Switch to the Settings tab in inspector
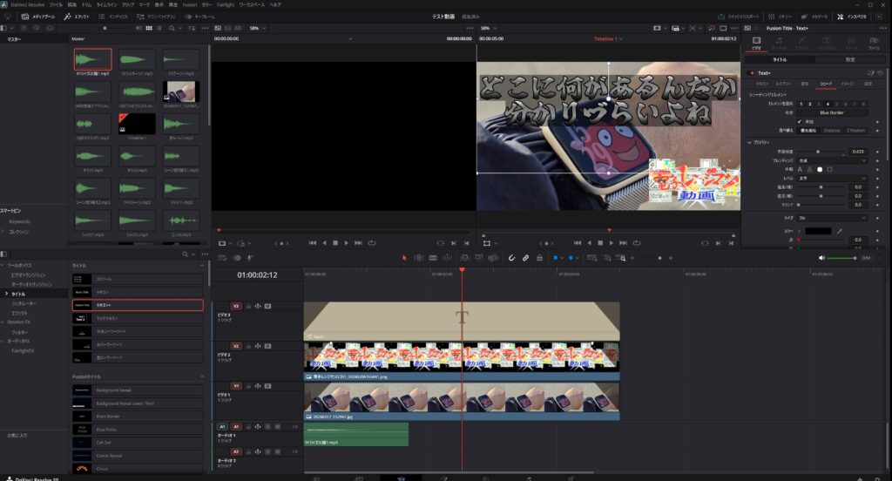Viewport: 892px width, 481px height. [x=848, y=59]
